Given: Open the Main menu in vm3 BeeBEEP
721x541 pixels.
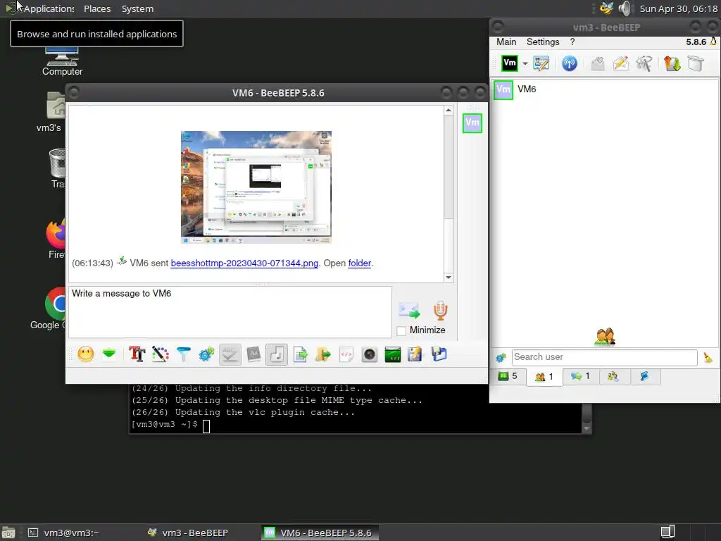Looking at the screenshot, I should coord(506,42).
